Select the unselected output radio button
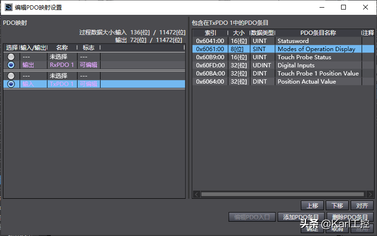Screen dimensions: 377x236 tap(11, 57)
